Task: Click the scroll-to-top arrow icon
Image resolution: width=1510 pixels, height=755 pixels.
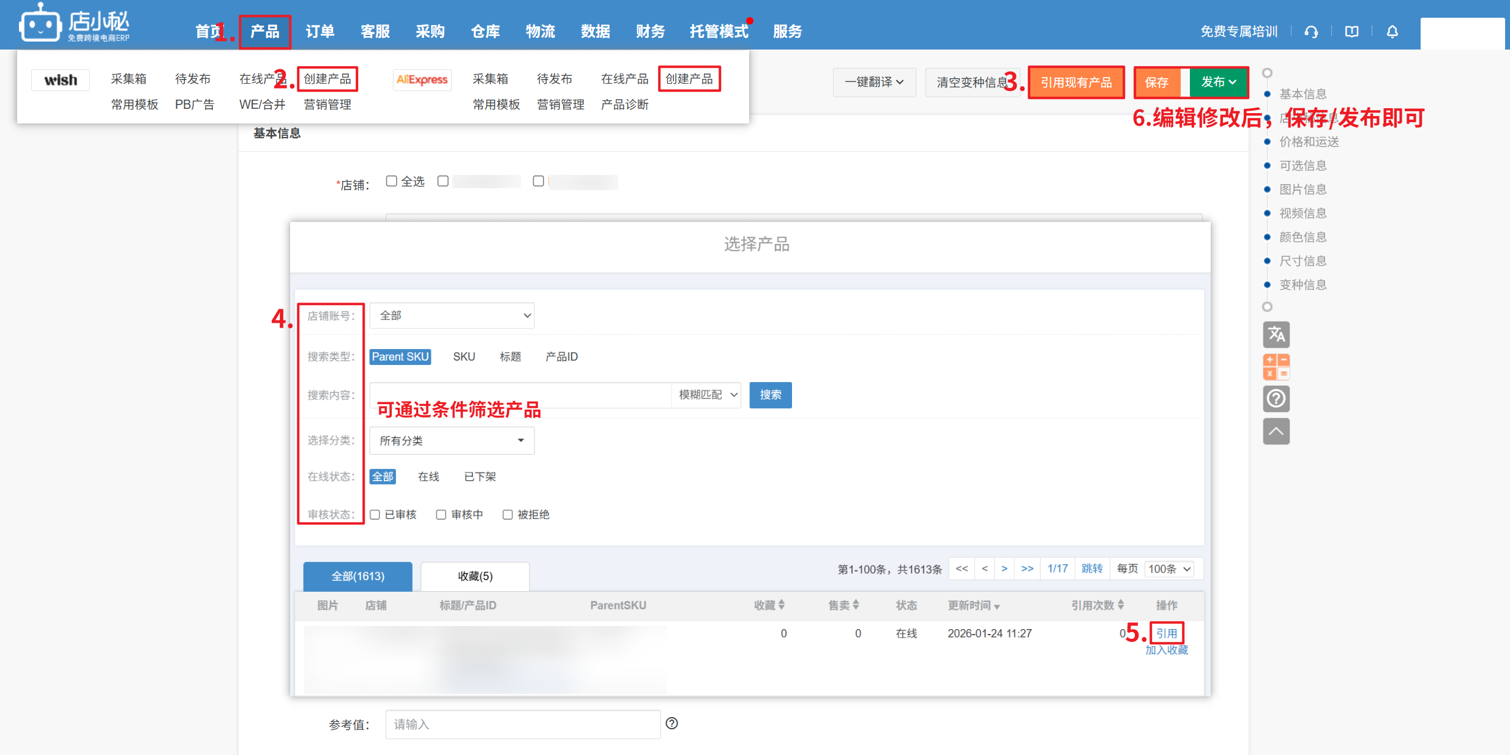Action: click(1276, 431)
